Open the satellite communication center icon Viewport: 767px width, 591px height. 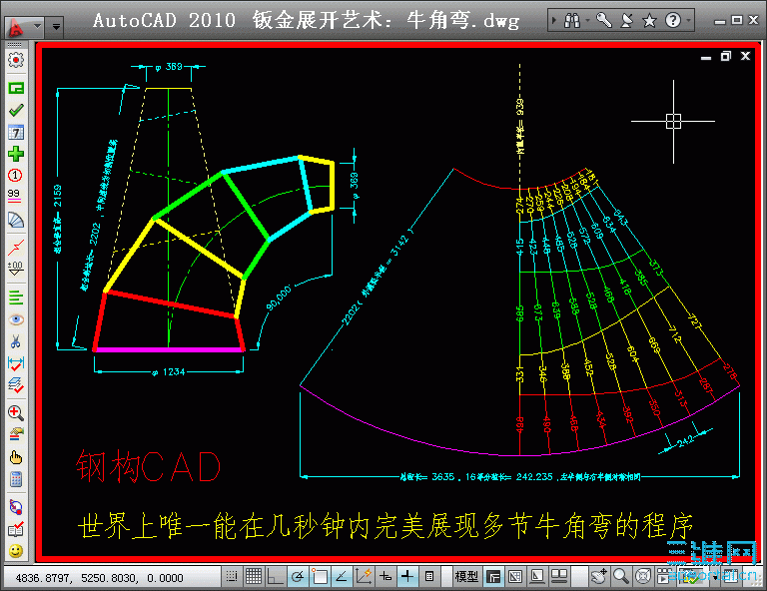click(626, 21)
